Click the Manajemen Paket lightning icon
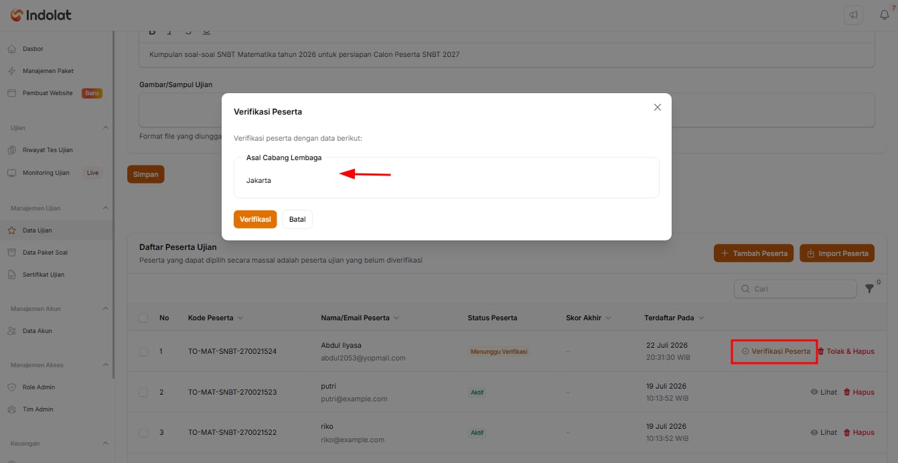Screen dimensions: 898x463 pos(11,71)
